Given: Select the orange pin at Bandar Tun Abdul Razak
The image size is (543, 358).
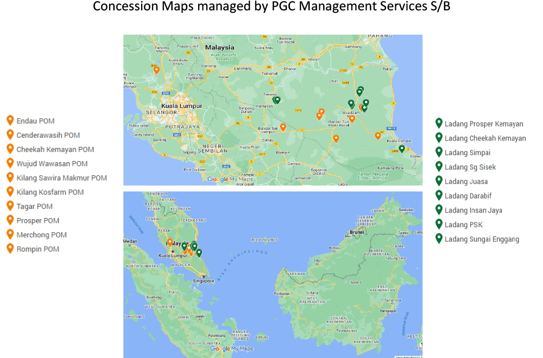Looking at the screenshot, I should point(352,119).
